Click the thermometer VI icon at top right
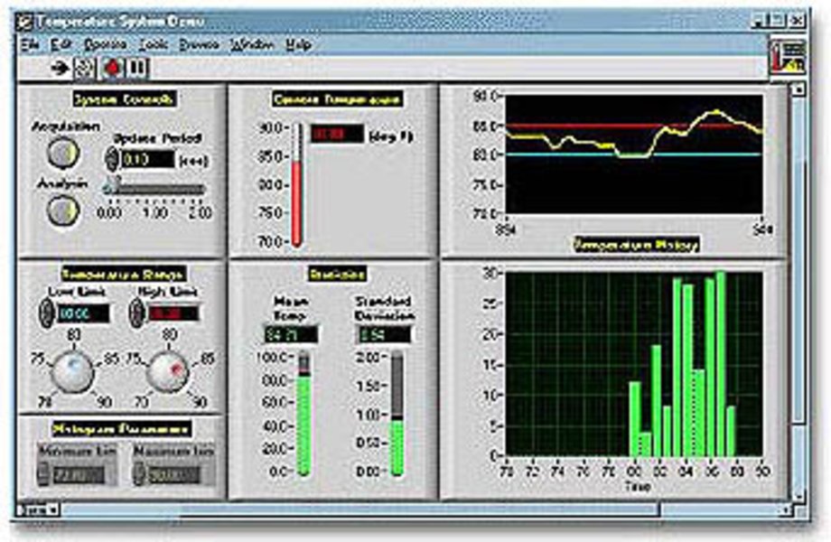The width and height of the screenshot is (831, 542). (x=788, y=56)
